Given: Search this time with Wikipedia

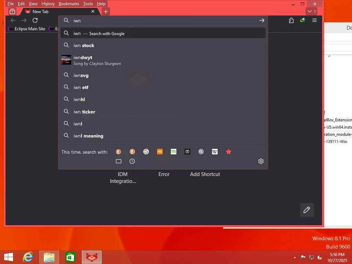Looking at the screenshot, I should [x=214, y=152].
